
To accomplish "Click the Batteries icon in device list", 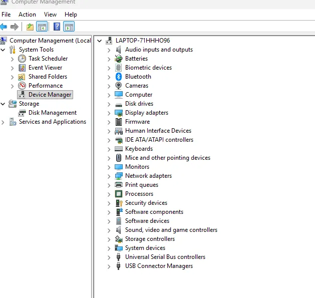I will tap(119, 59).
